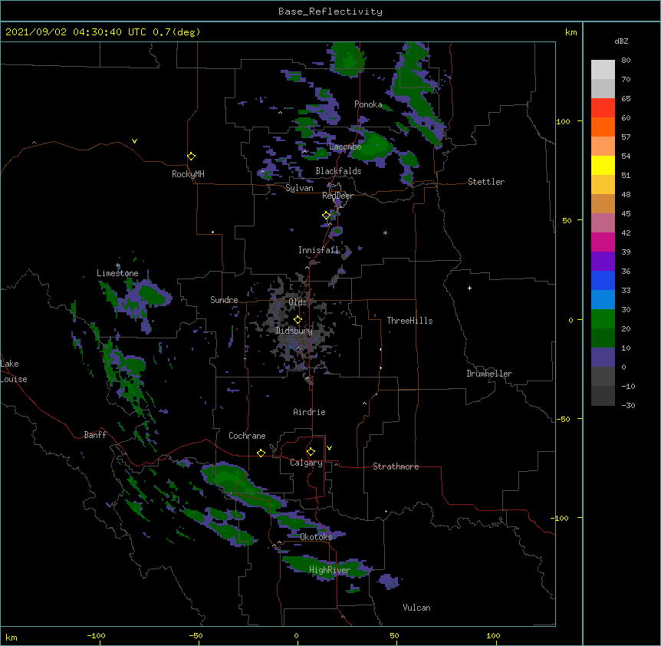Select the yellow diamond marker below RedDeer
This screenshot has height=646, width=661.
(327, 216)
